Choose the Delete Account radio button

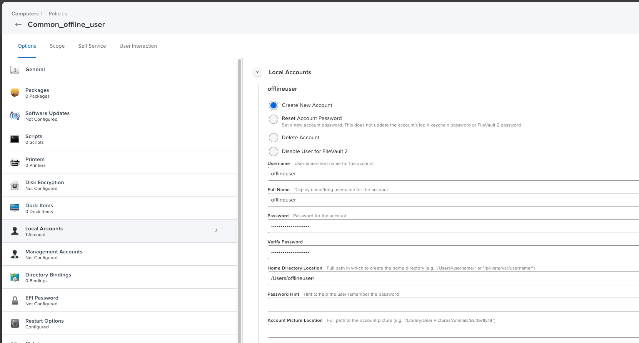pos(274,138)
